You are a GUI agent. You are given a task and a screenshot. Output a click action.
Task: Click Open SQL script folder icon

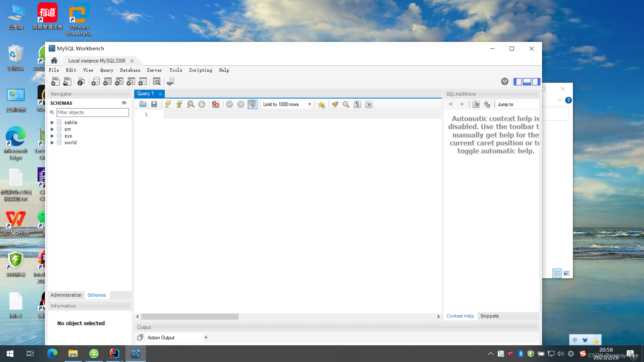(x=143, y=104)
